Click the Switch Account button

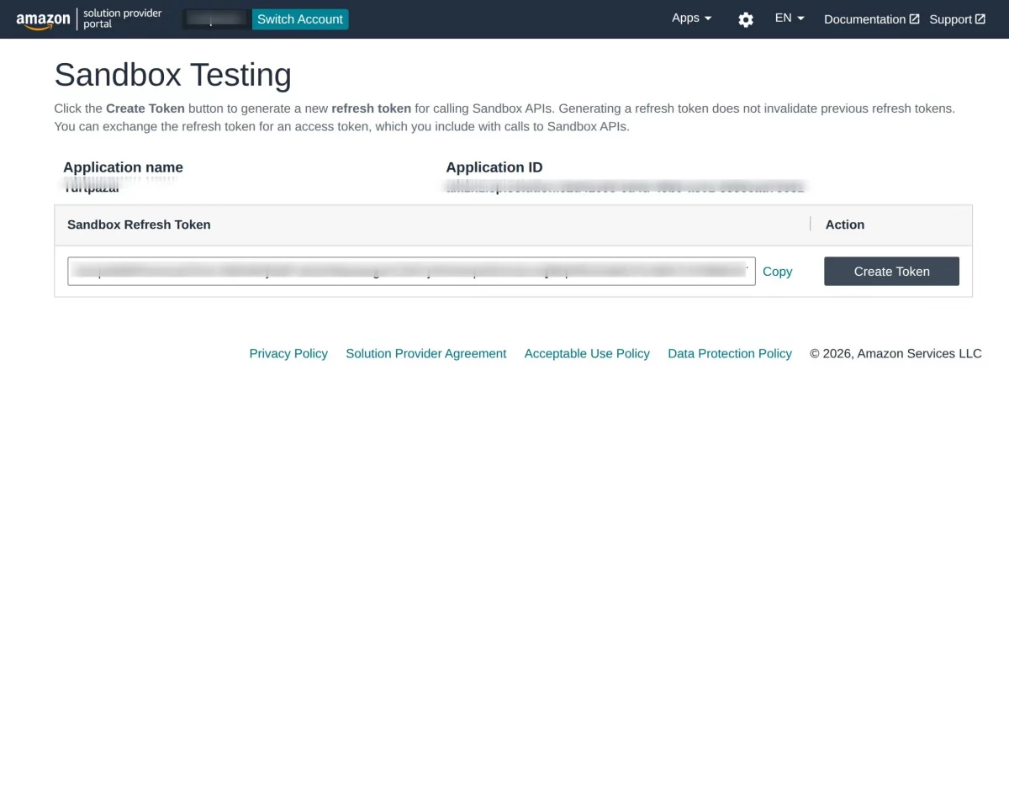coord(300,19)
